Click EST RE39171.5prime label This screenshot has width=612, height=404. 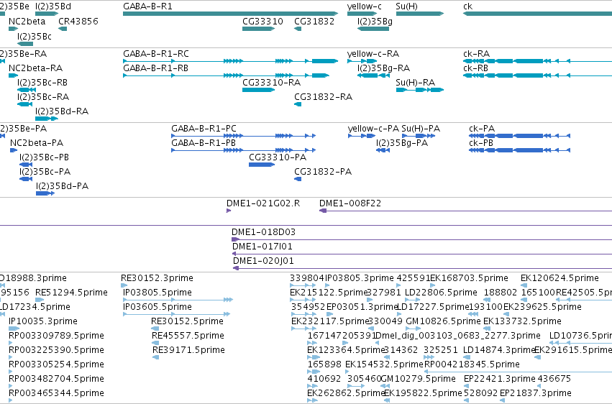(x=188, y=351)
